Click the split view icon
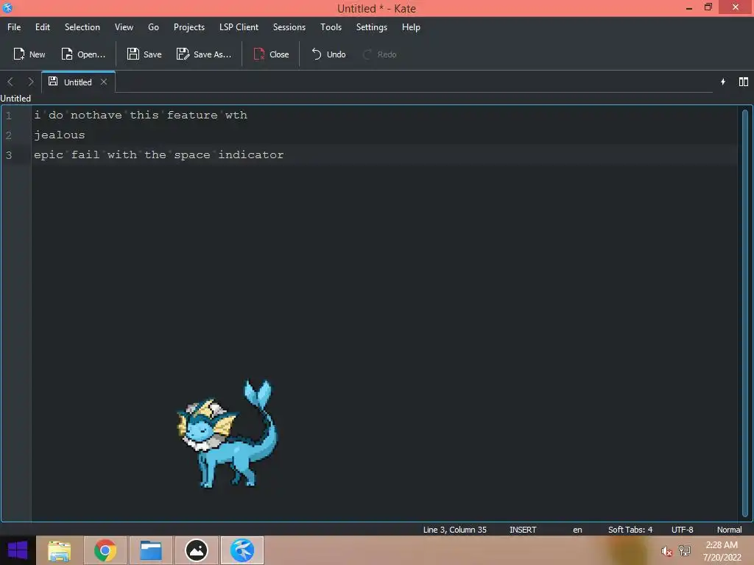The width and height of the screenshot is (754, 565). tap(744, 82)
